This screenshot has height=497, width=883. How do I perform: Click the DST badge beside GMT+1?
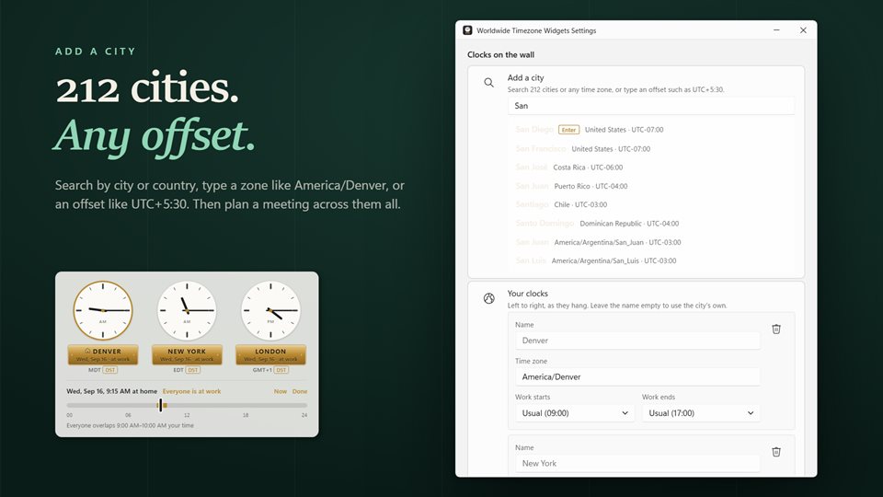tap(281, 370)
